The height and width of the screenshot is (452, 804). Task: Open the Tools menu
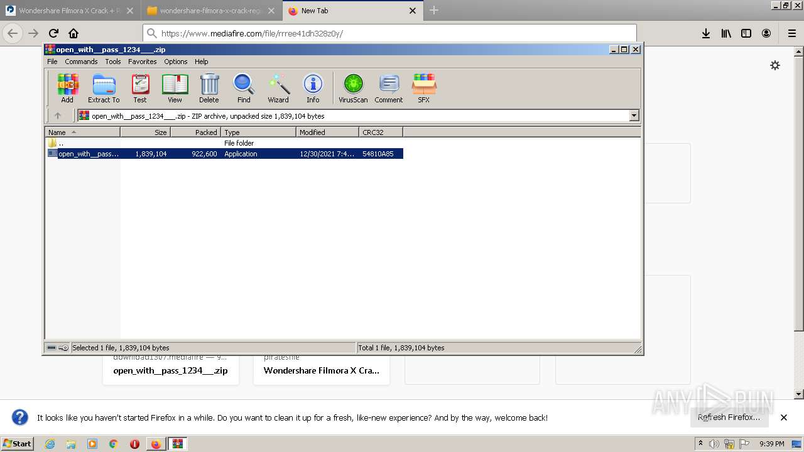pyautogui.click(x=113, y=62)
